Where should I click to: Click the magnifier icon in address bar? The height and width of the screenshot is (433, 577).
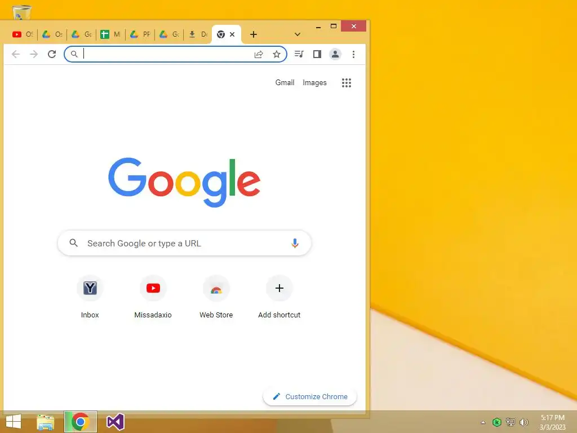[x=74, y=55]
